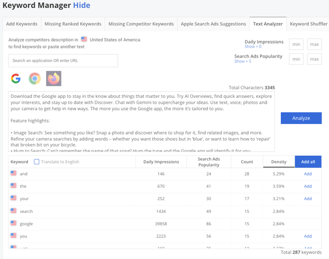Screen dimensions: 329x259
Task: Click the flag icon beside keyword 'search'
Action: tap(13, 211)
